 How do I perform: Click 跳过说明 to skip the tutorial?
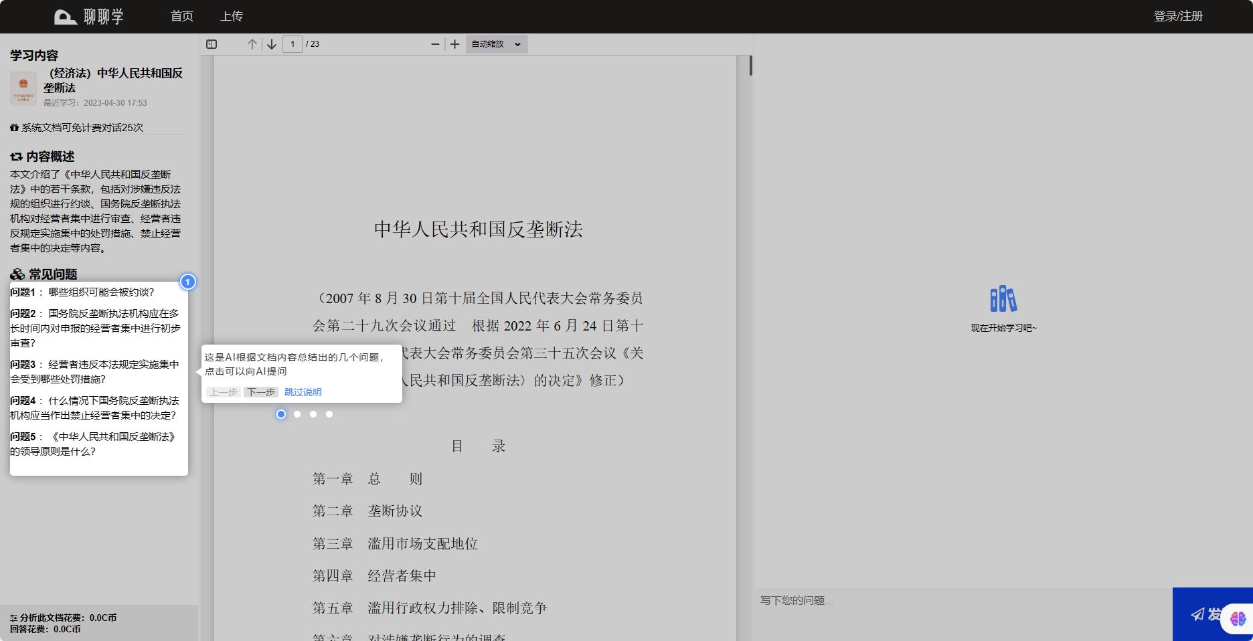pyautogui.click(x=301, y=392)
